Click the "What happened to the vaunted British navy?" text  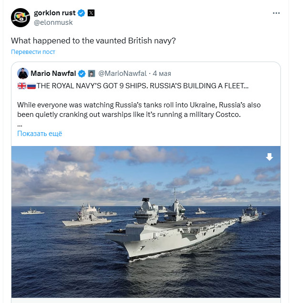93,41
